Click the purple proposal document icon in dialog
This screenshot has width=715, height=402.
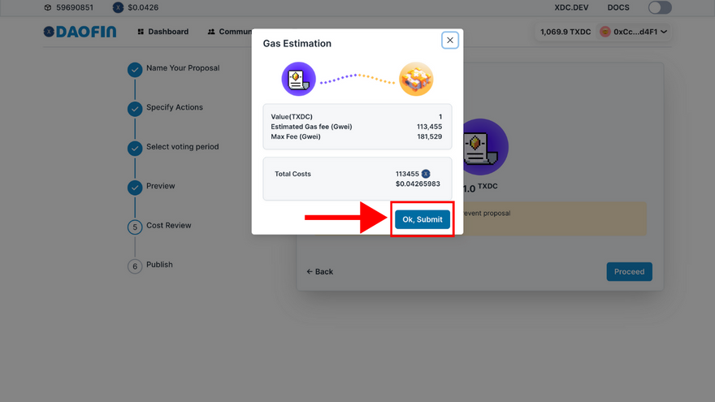pos(299,79)
